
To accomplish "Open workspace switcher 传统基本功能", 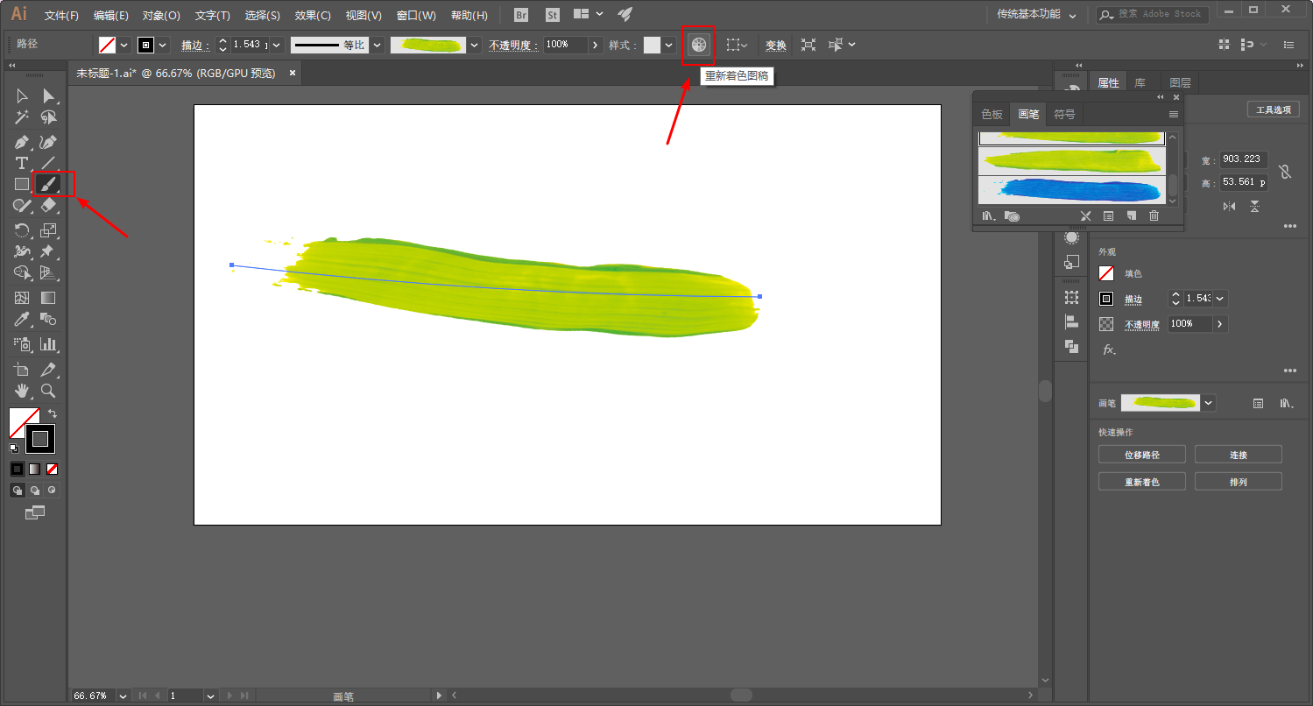I will pyautogui.click(x=1037, y=15).
